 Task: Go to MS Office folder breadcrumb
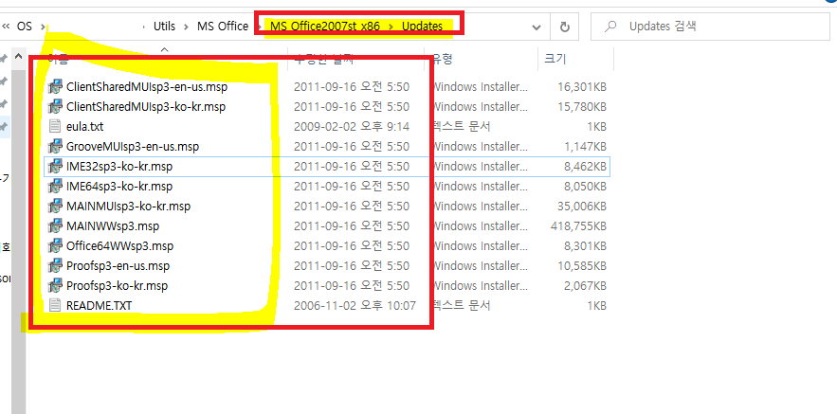coord(223,27)
